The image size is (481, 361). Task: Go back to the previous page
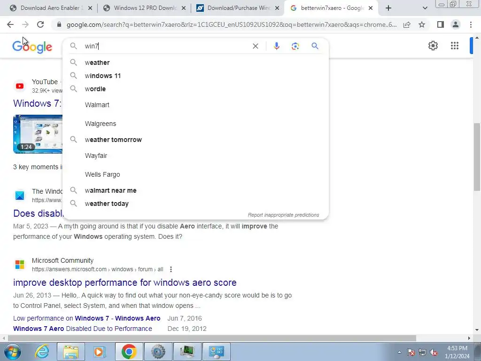[x=10, y=24]
